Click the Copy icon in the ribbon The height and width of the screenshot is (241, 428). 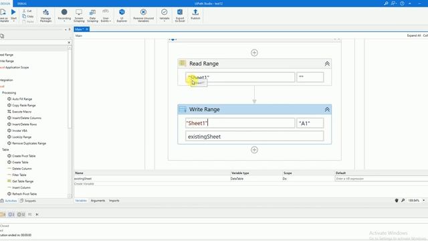click(28, 16)
